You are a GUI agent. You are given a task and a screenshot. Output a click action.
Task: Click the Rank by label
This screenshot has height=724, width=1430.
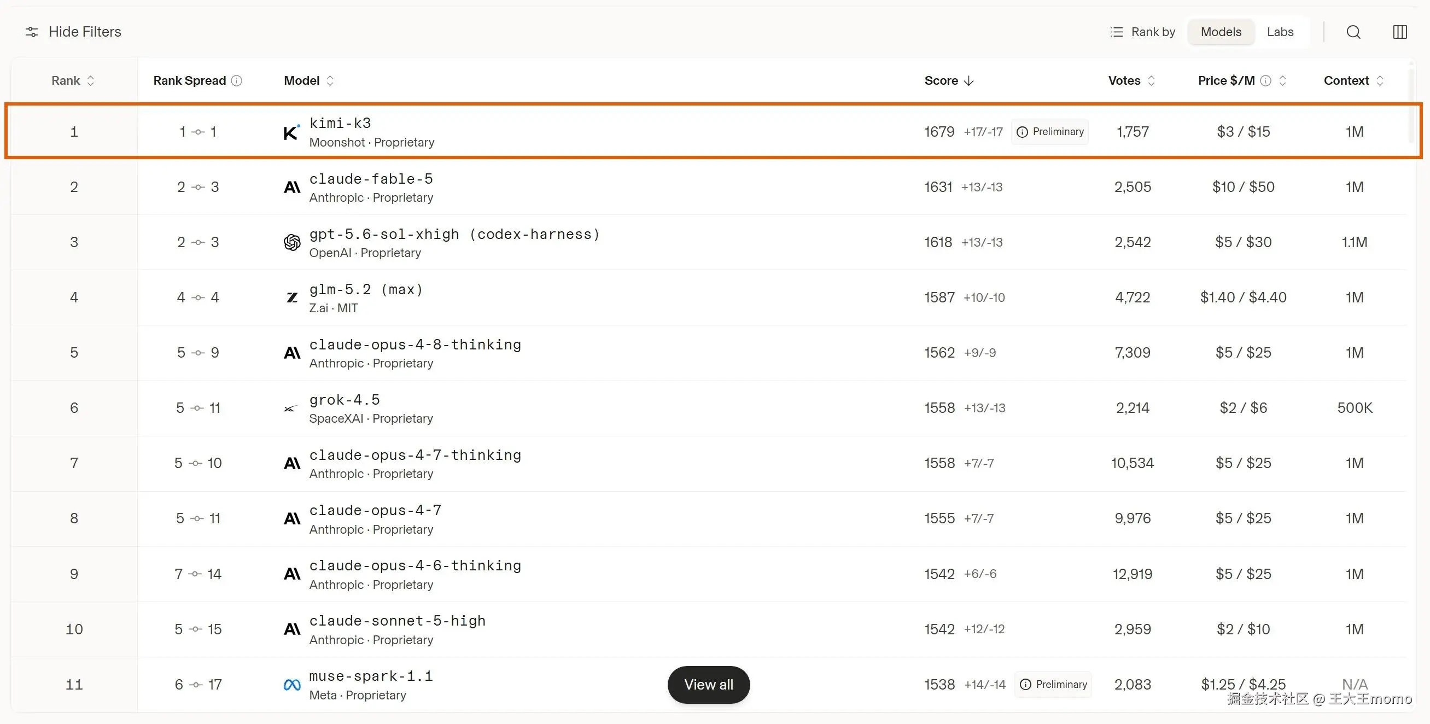1153,32
